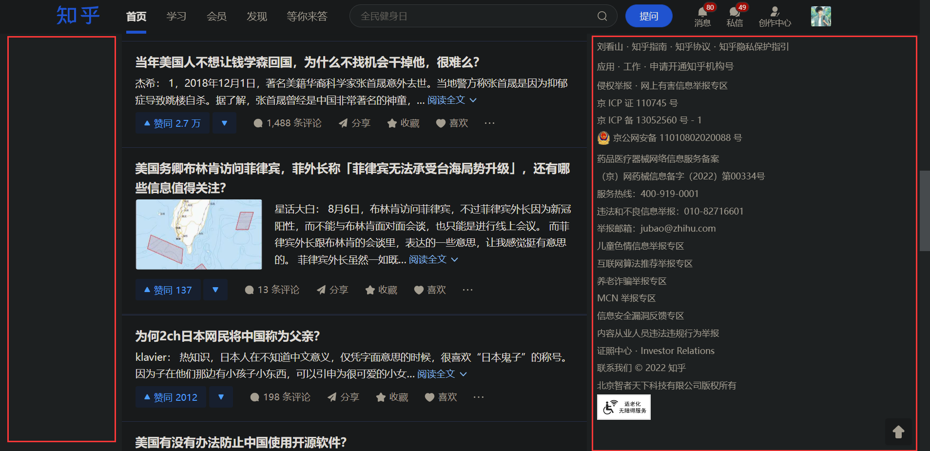Image resolution: width=930 pixels, height=451 pixels.
Task: Expand 阅读全文 on 杰希 answer
Action: (x=452, y=100)
